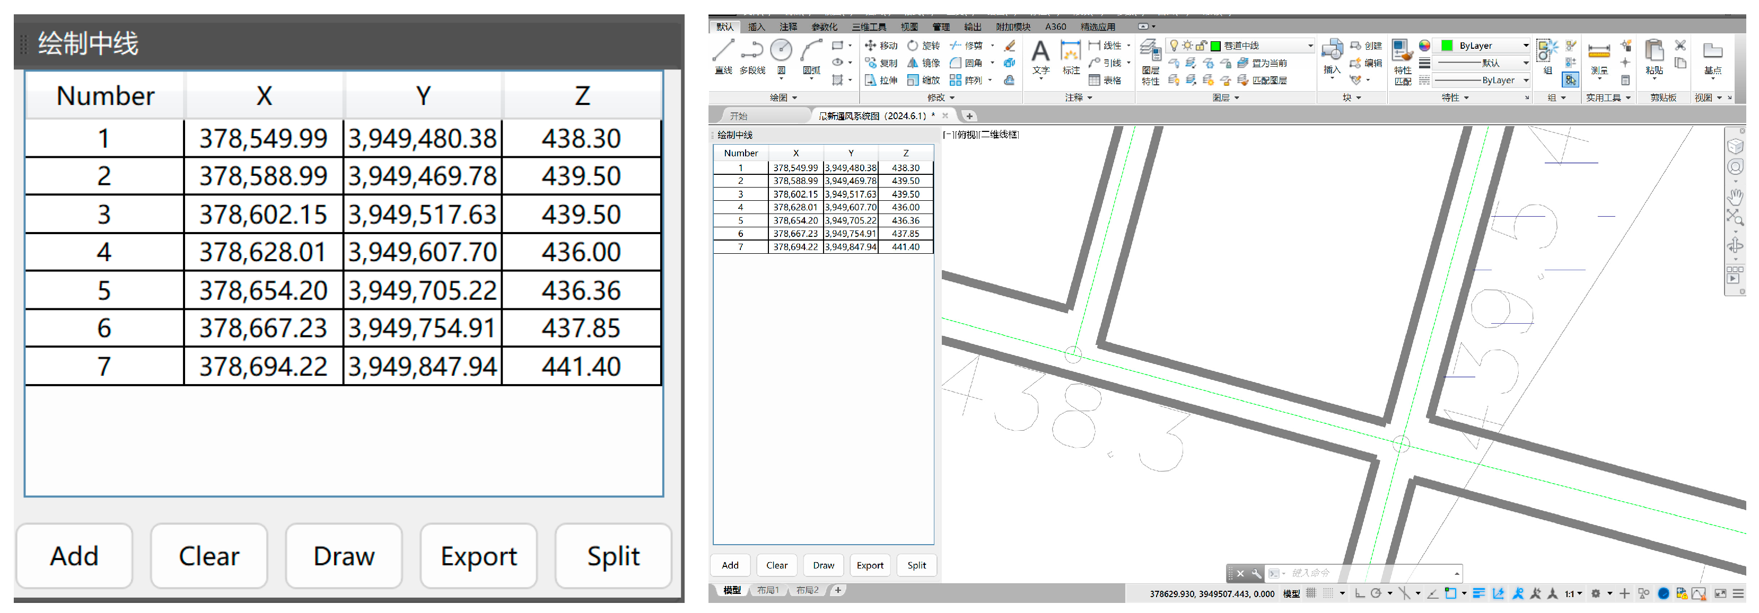Toggle grid display in the status bar

click(1311, 594)
